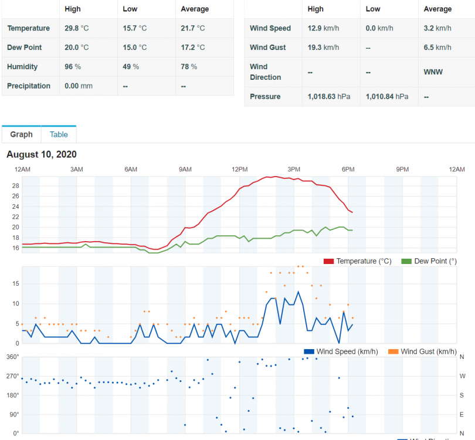Click the 29.8 °C high temperature value
This screenshot has height=440, width=475.
pyautogui.click(x=77, y=28)
